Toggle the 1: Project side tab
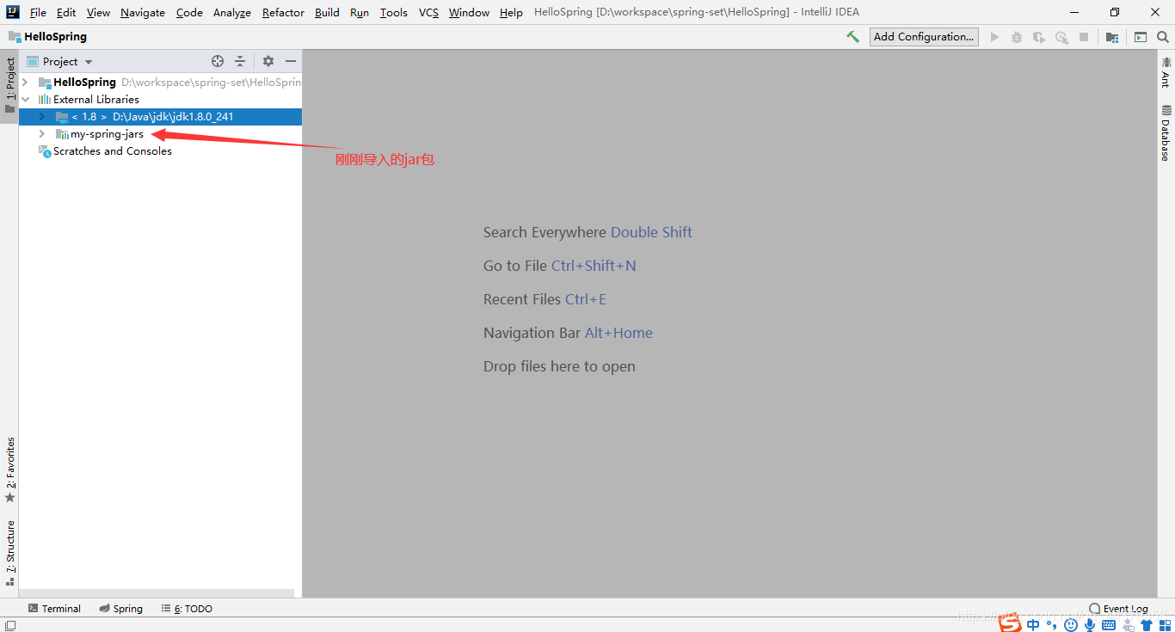 pos(9,86)
